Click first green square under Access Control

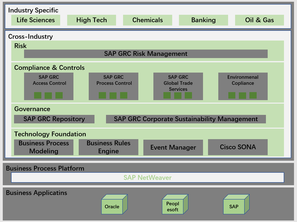(x=38, y=95)
